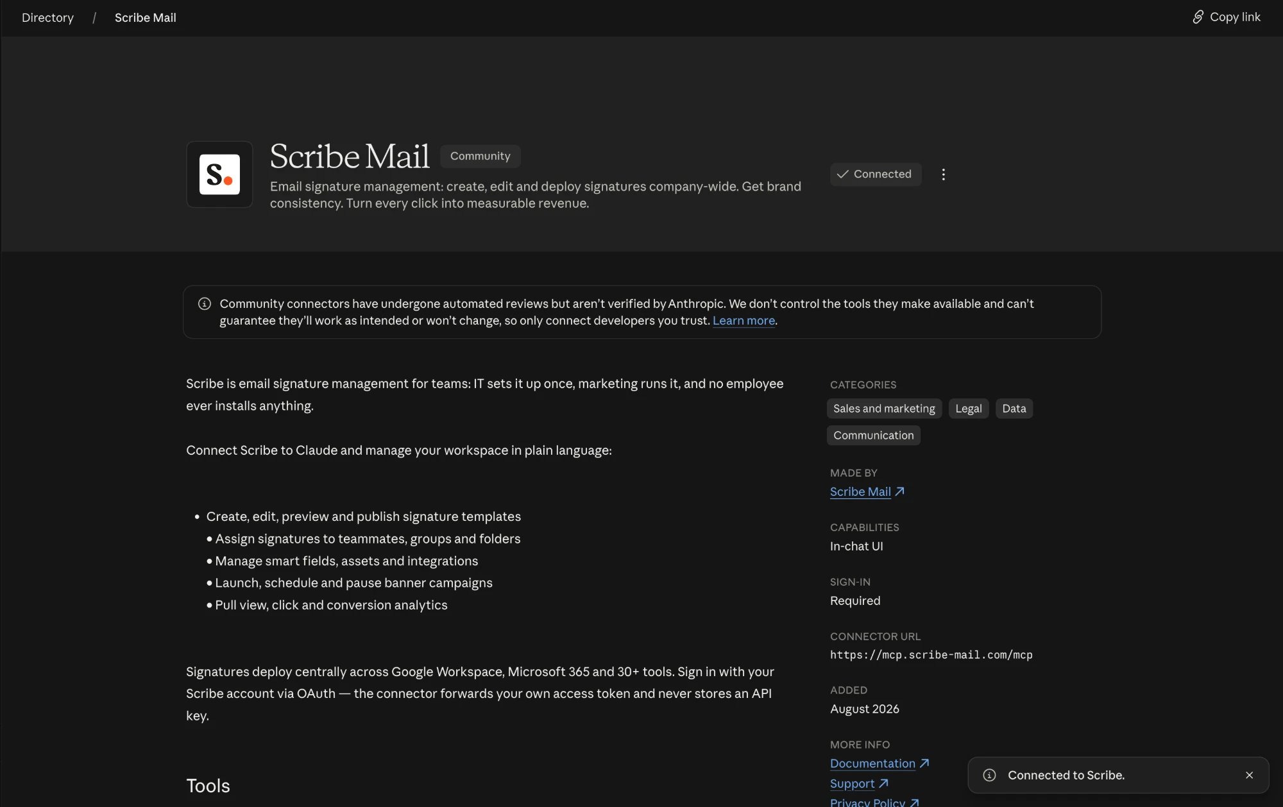Click the info icon in the toast notification
This screenshot has width=1283, height=807.
click(989, 775)
